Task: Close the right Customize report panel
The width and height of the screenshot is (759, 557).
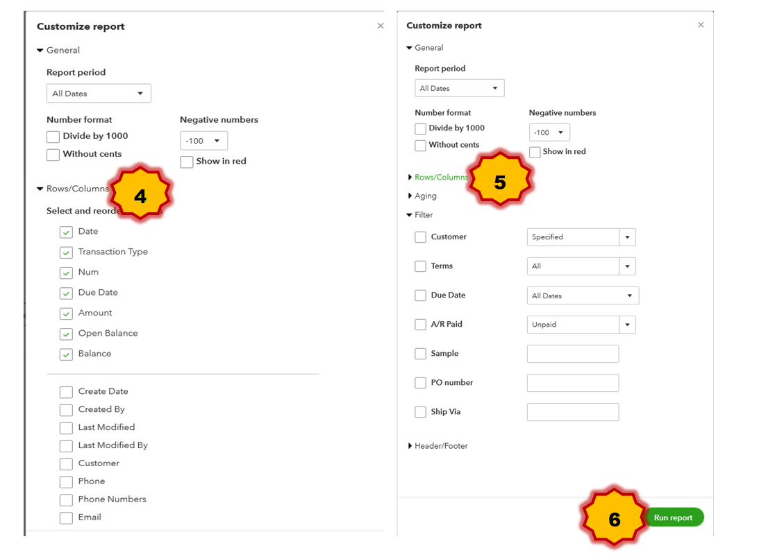Action: [701, 25]
